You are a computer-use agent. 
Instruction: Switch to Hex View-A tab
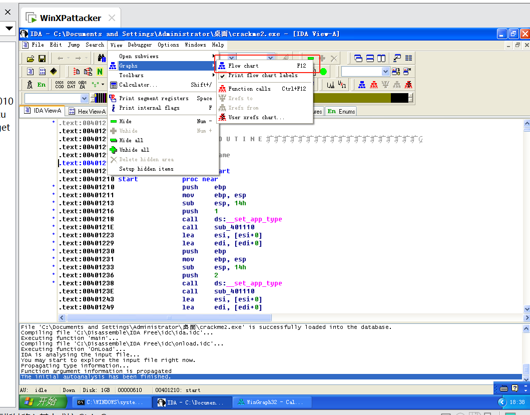pos(87,111)
